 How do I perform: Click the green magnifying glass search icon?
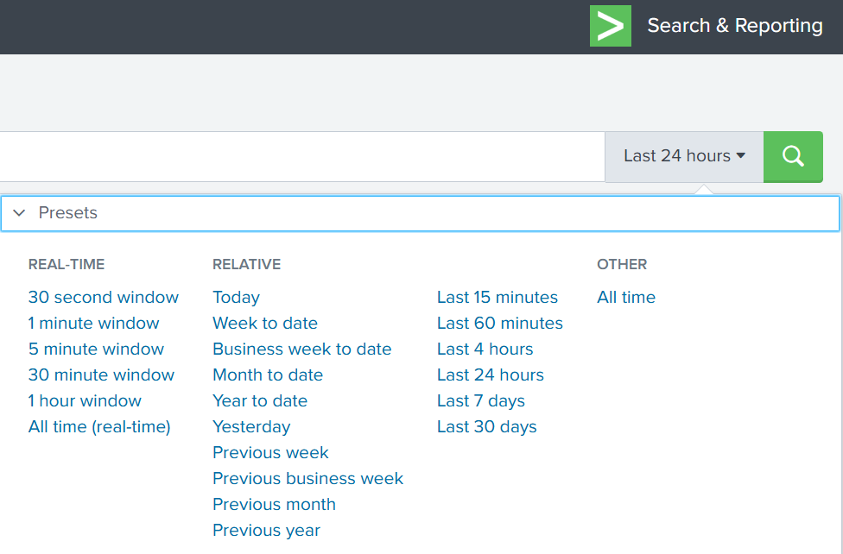(x=792, y=156)
